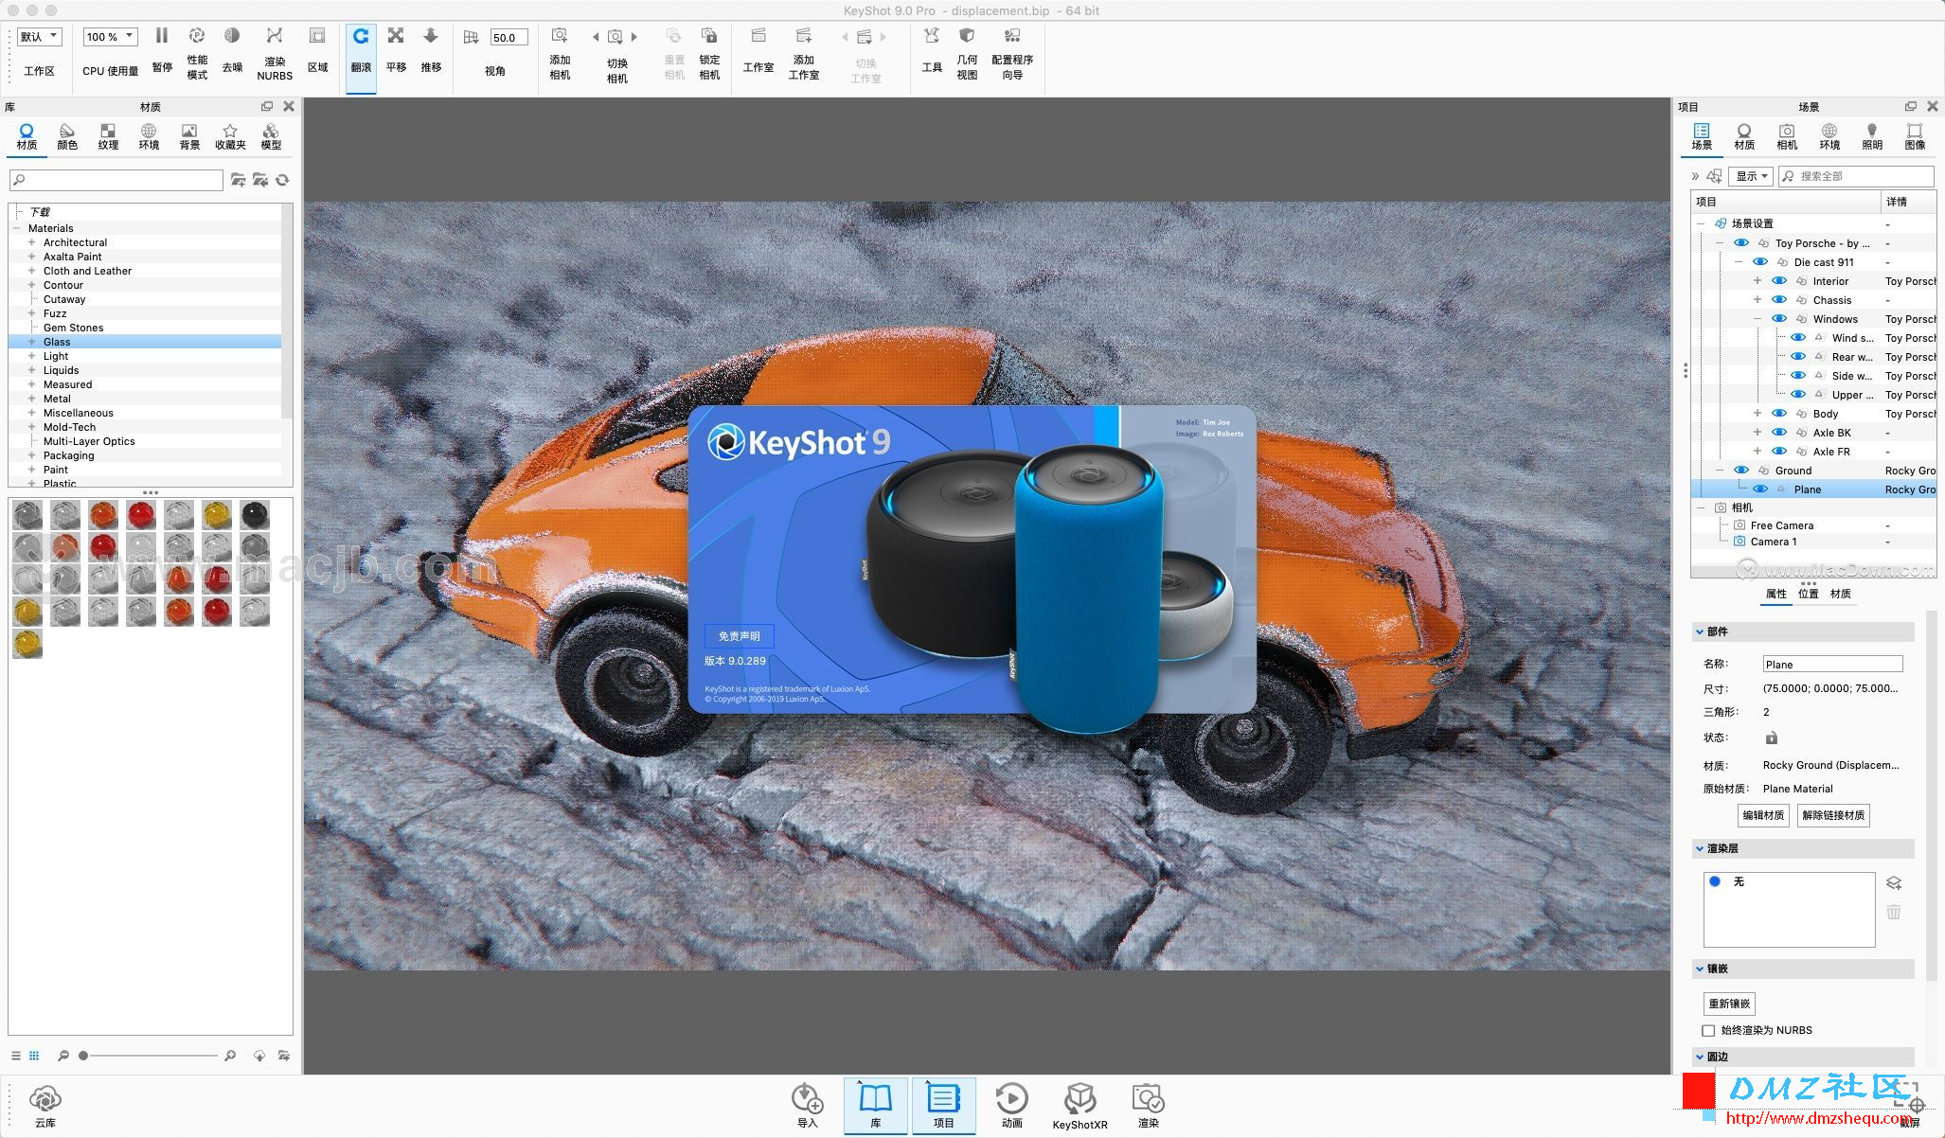Open the 100% CPU usage dropdown

tap(110, 37)
